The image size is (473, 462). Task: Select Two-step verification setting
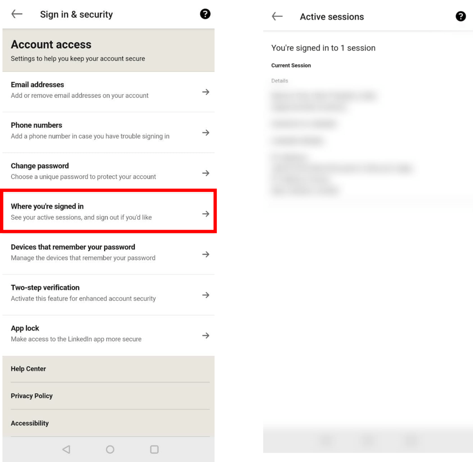(109, 295)
